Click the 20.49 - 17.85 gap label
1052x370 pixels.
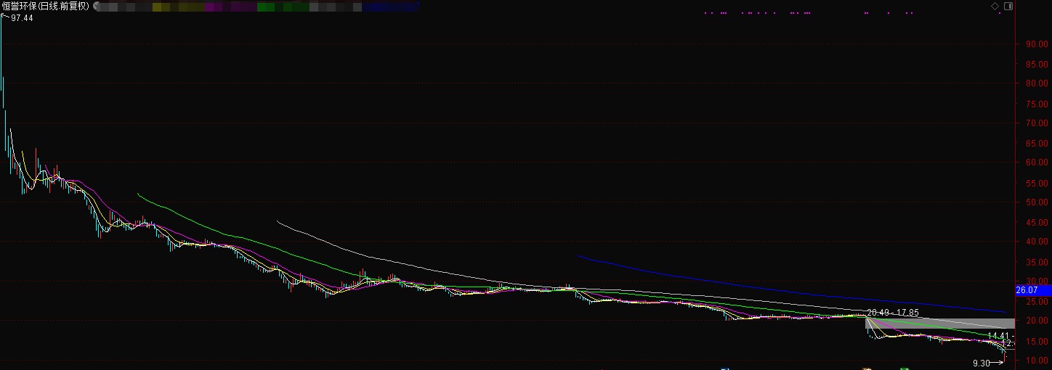click(893, 313)
